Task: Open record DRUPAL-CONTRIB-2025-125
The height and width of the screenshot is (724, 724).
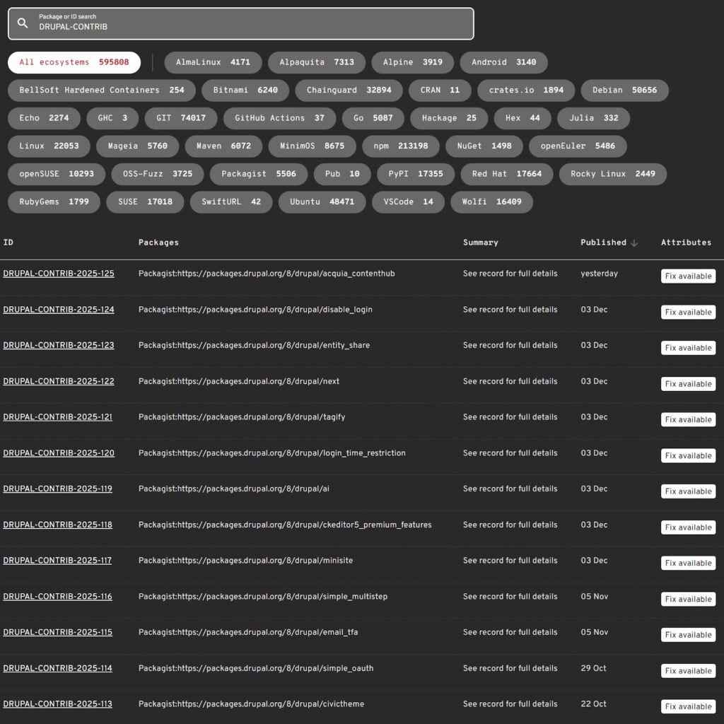Action: (58, 274)
